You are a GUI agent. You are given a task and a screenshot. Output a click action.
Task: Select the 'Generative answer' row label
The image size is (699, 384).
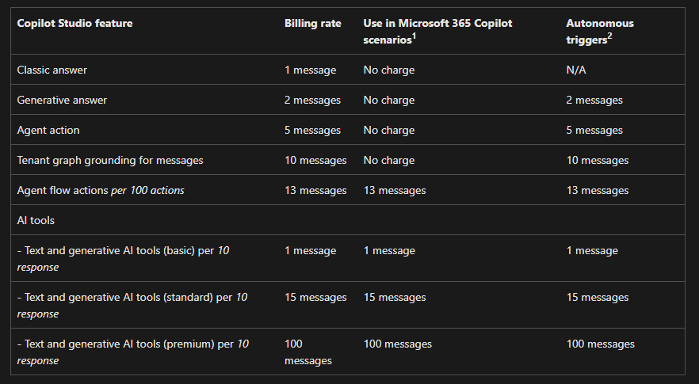click(x=62, y=100)
